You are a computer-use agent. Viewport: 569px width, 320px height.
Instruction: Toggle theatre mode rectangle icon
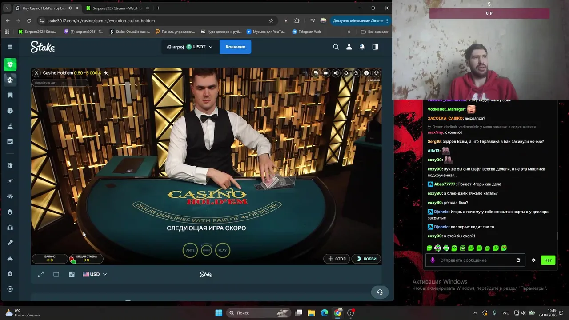tap(56, 274)
